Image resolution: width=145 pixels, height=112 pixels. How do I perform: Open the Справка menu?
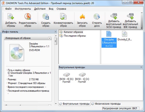tap(61, 9)
